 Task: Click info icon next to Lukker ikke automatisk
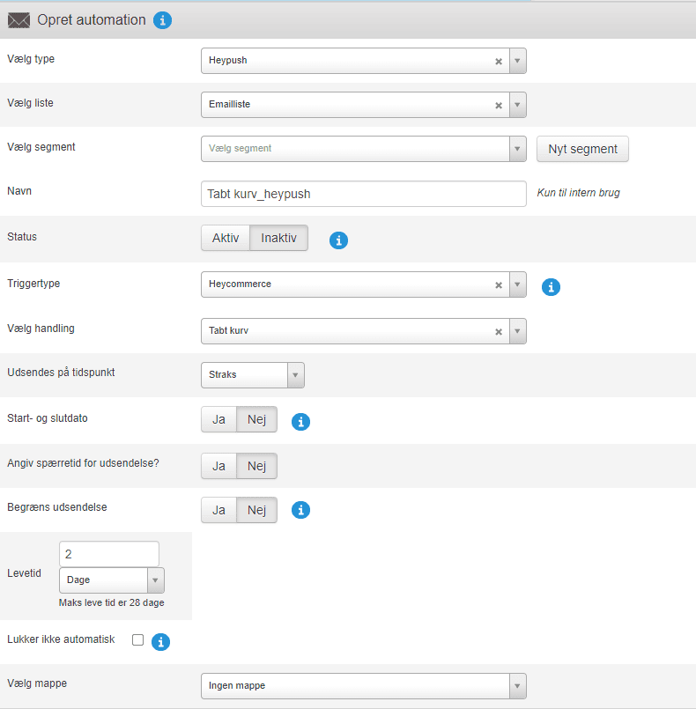160,642
